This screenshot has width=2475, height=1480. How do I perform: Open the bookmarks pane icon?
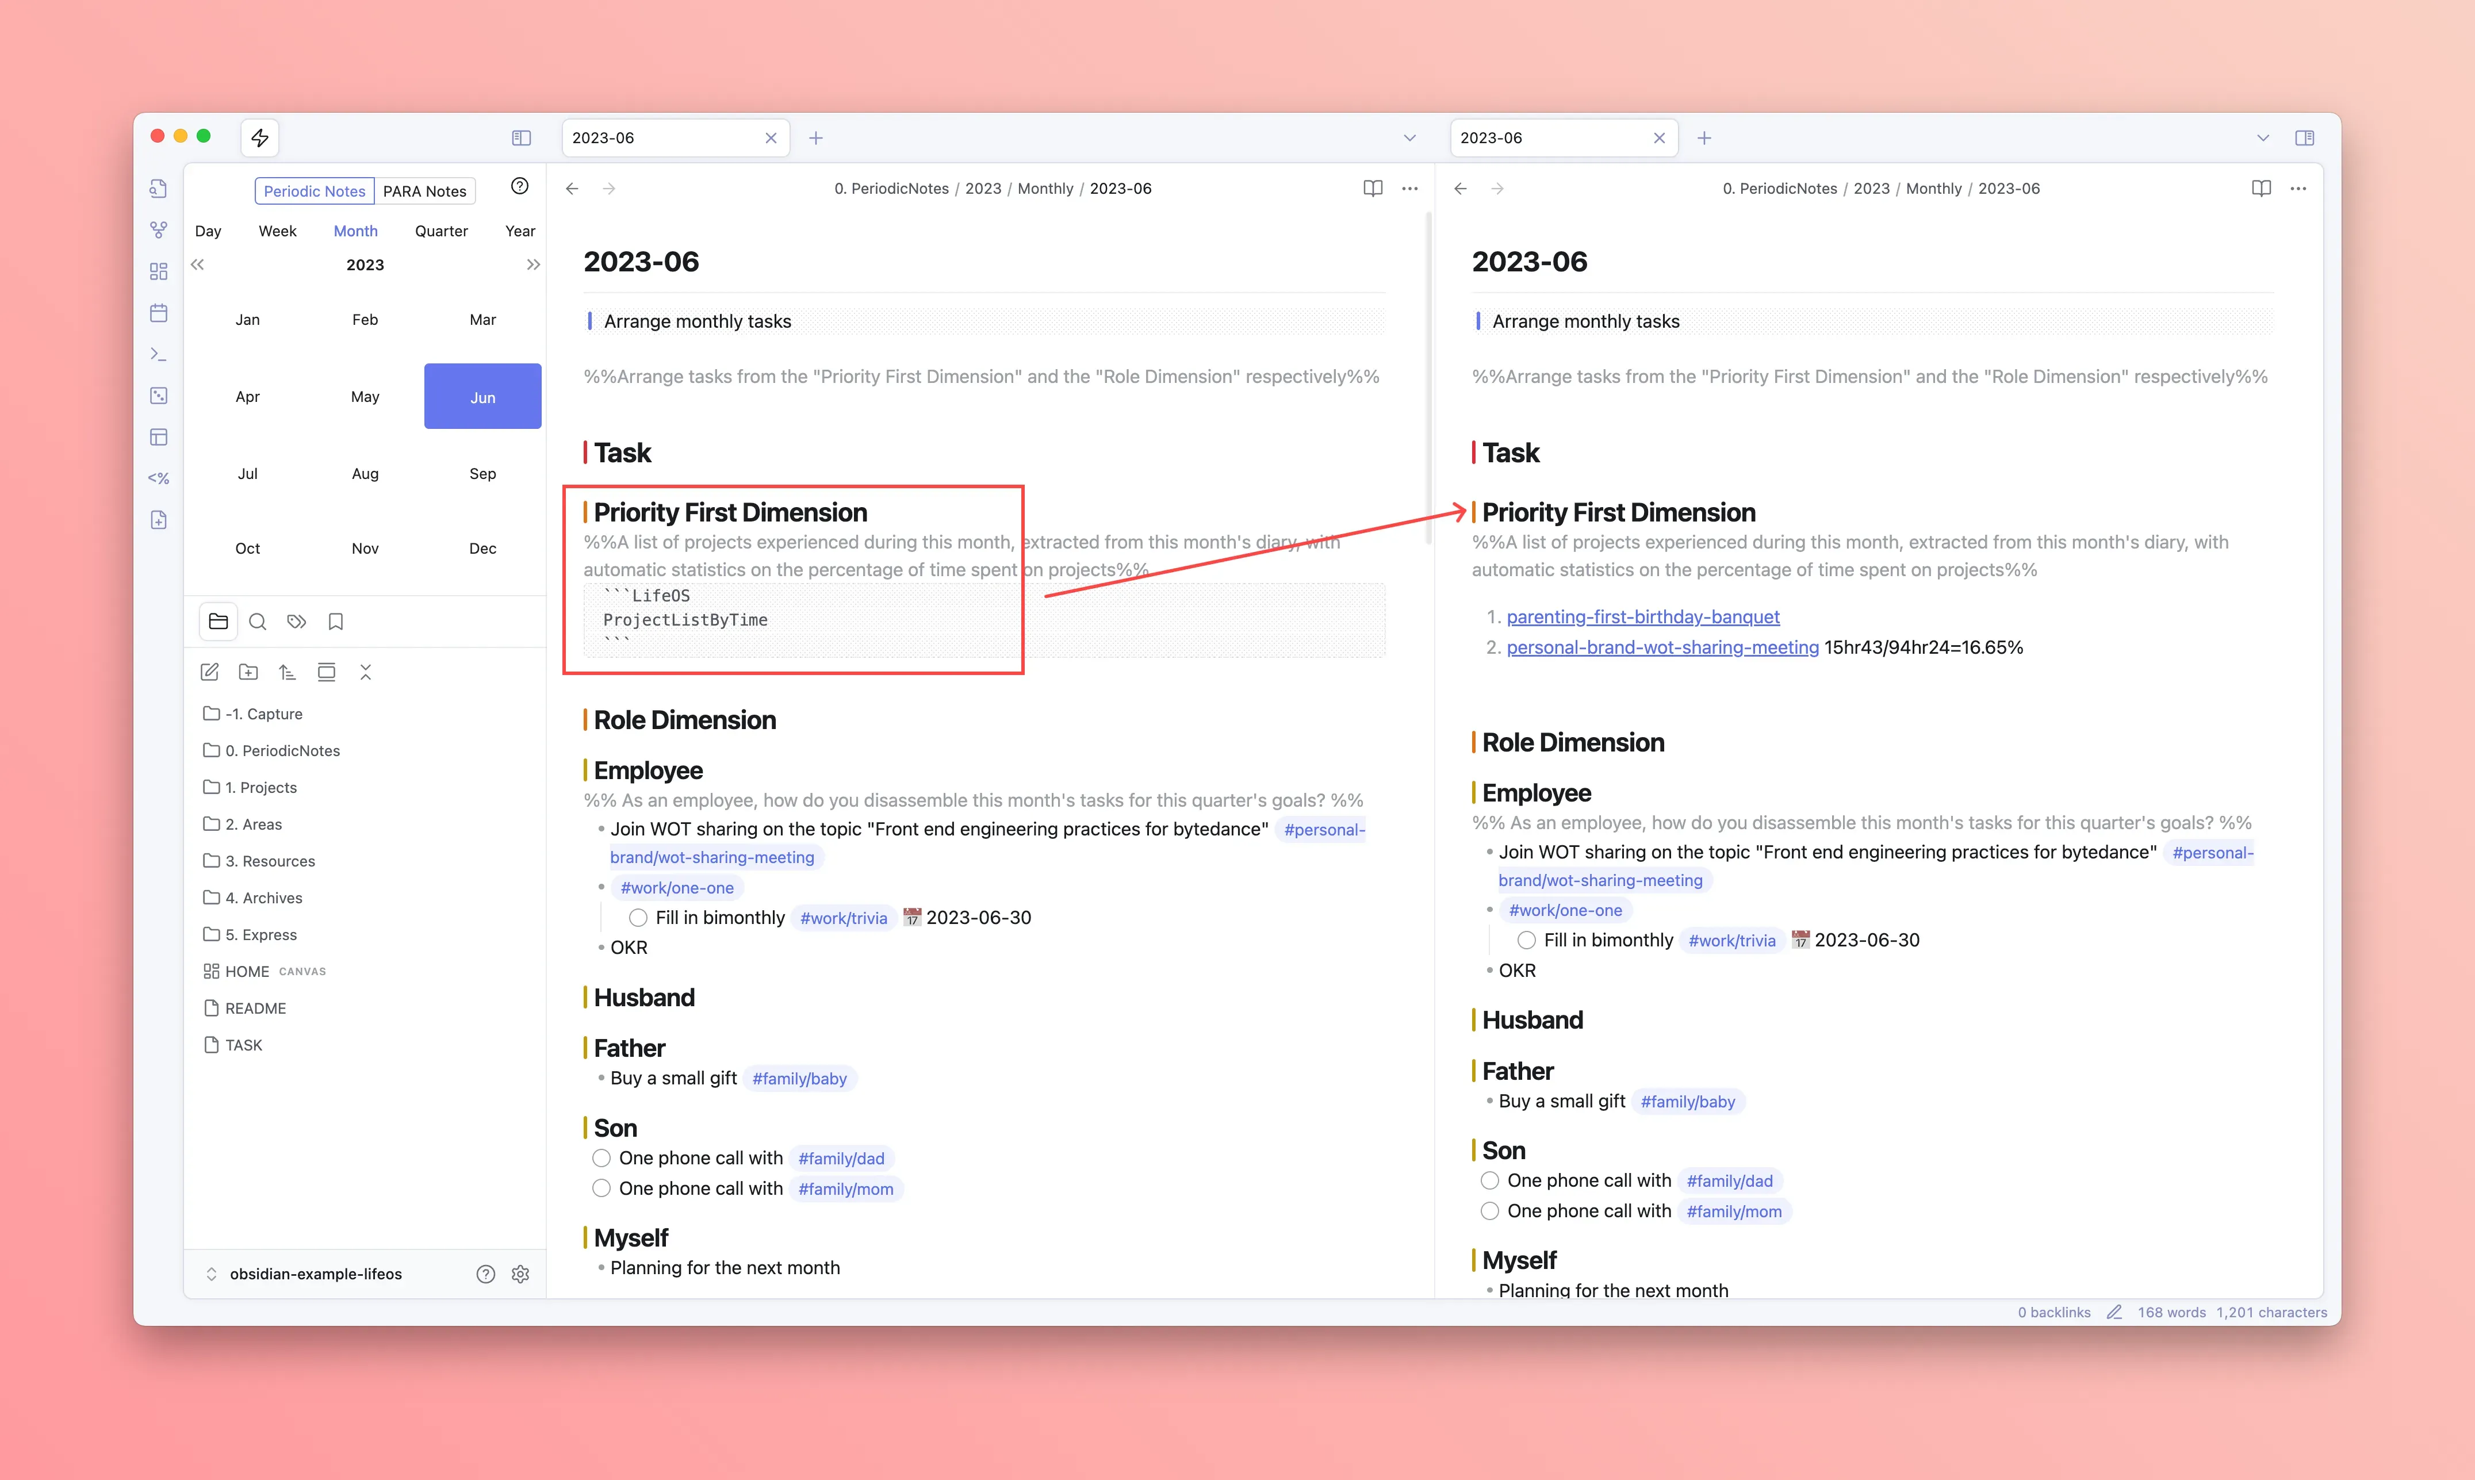tap(336, 622)
